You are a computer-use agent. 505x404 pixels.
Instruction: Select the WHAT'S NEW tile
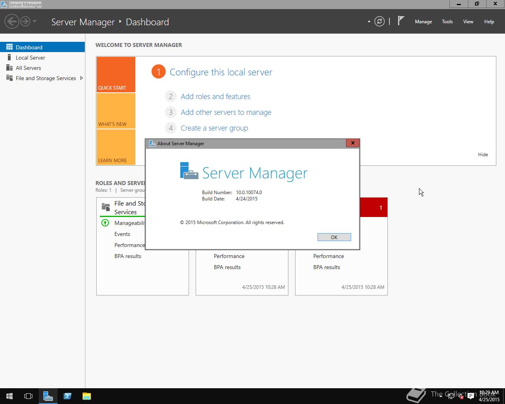coord(116,111)
